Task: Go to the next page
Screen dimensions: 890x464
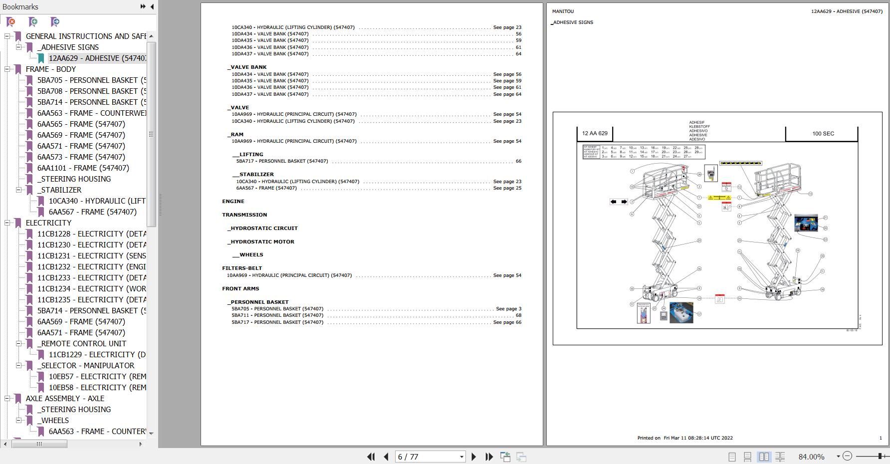Action: pyautogui.click(x=473, y=457)
